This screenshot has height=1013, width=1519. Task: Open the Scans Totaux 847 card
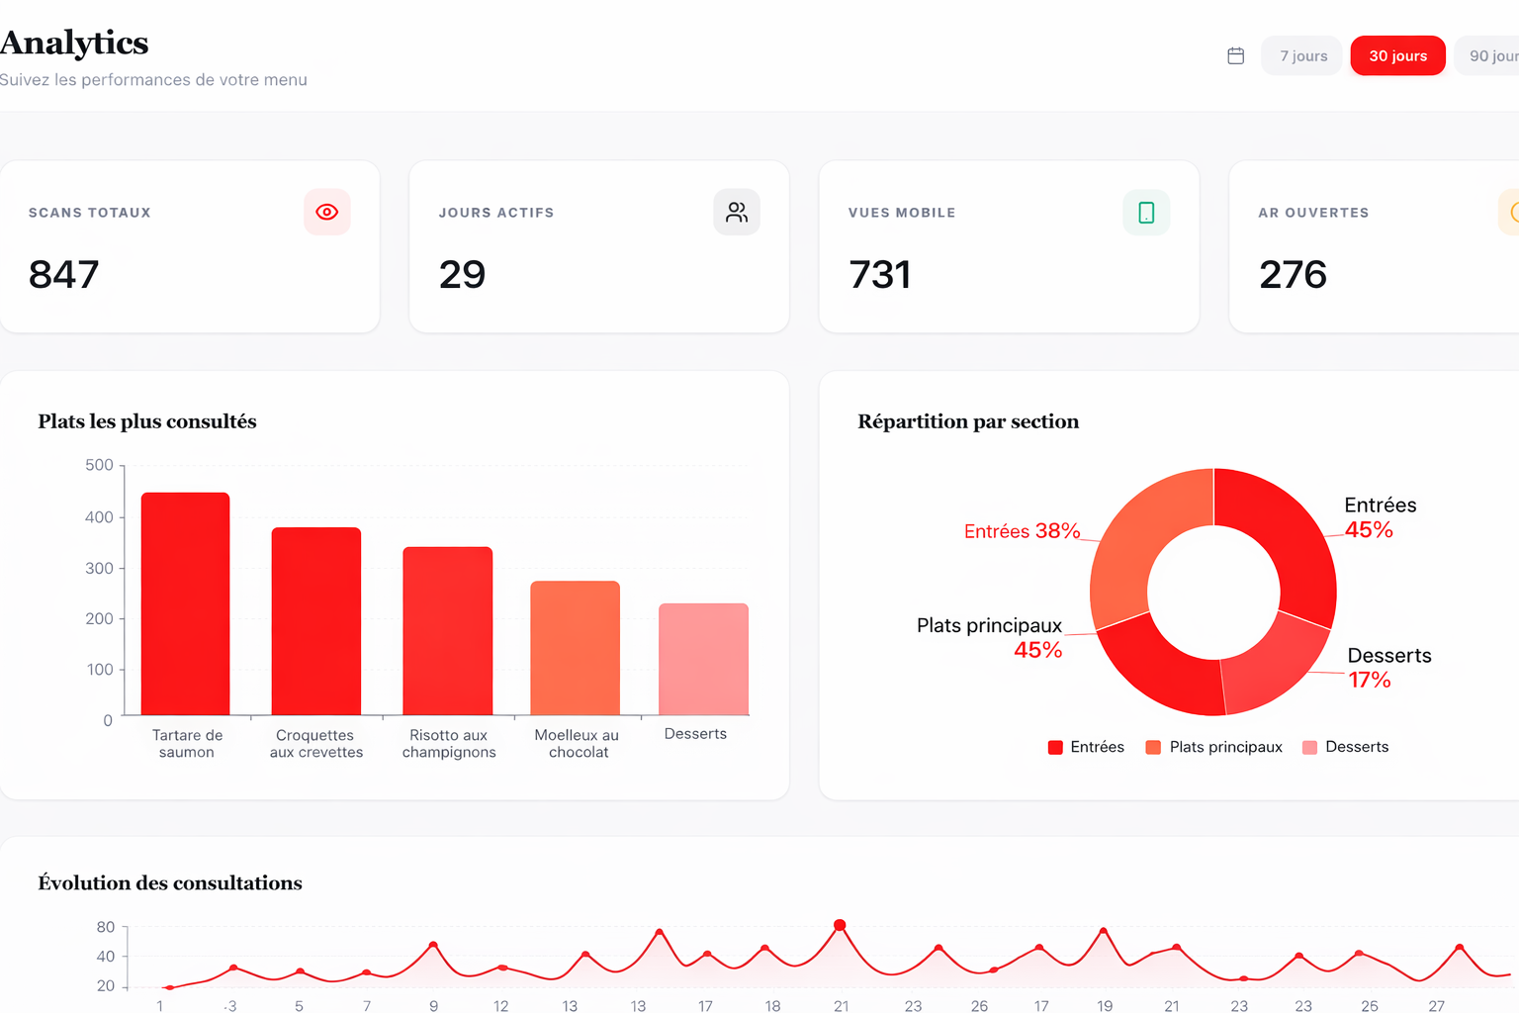point(190,247)
